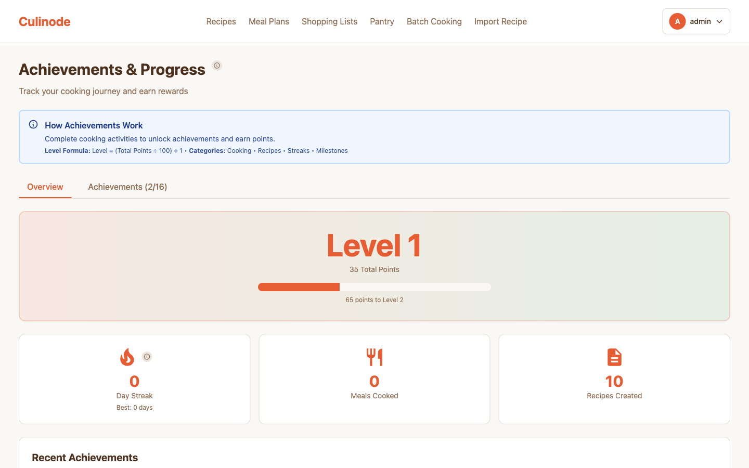Go to Import Recipe

pyautogui.click(x=500, y=21)
